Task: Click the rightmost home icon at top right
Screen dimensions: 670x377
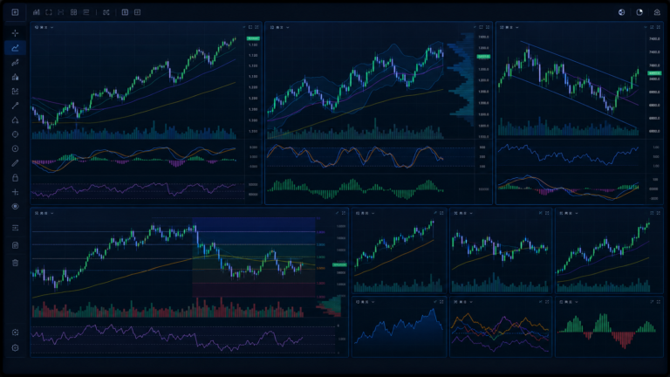Action: point(657,12)
